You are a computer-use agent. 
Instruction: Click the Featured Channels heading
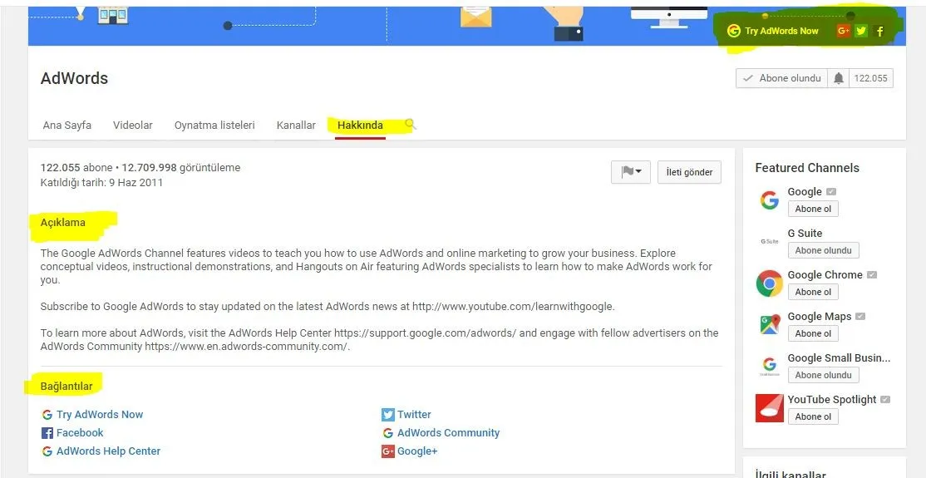(x=807, y=168)
